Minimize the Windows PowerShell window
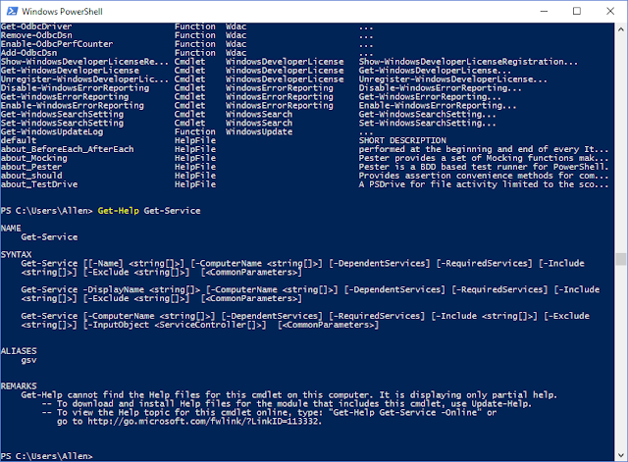 (x=544, y=11)
